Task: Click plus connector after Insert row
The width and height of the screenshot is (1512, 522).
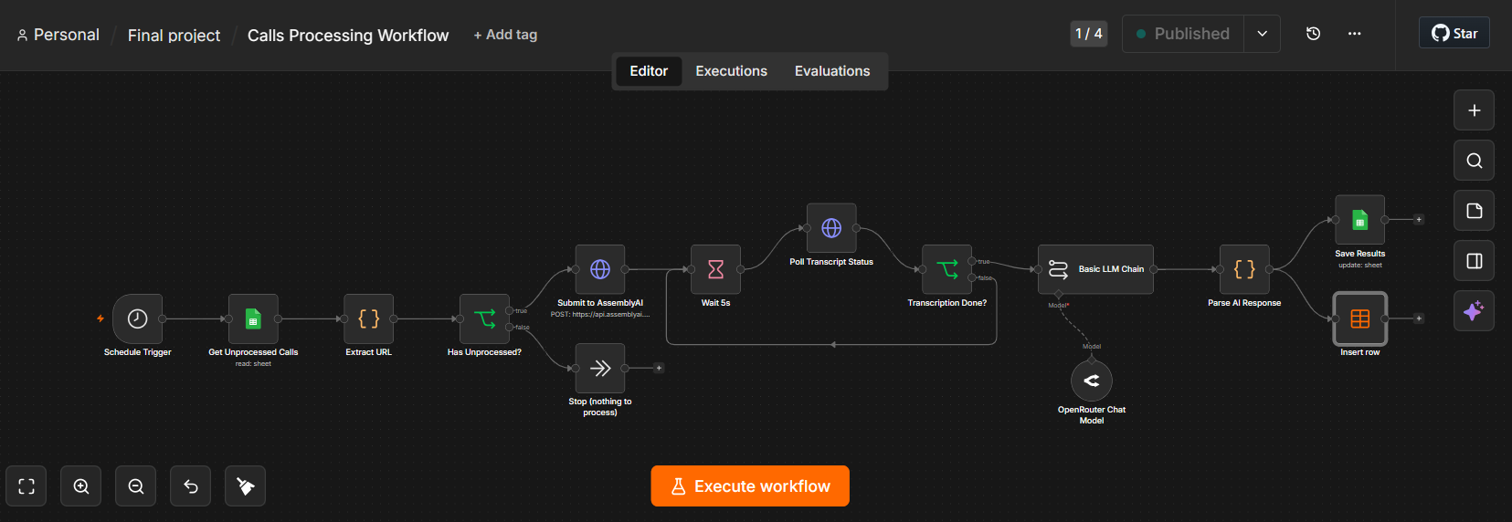Action: click(1419, 318)
